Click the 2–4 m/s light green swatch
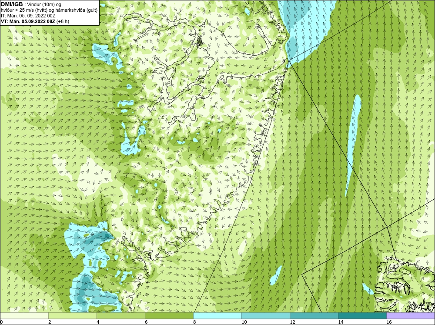435x325 pixels. click(x=73, y=315)
